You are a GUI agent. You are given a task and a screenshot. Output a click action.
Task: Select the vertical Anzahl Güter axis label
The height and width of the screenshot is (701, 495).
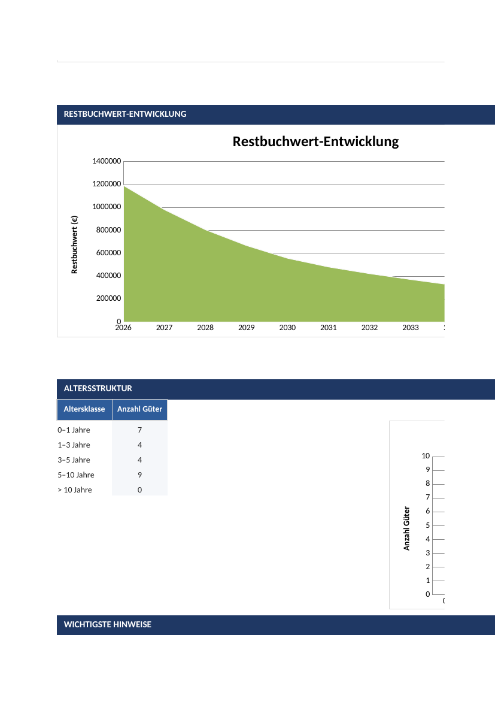406,528
